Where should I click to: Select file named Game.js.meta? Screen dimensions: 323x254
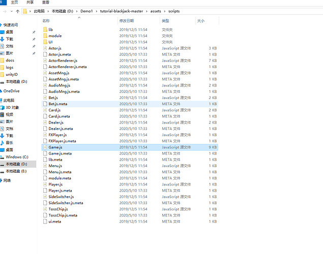point(60,153)
